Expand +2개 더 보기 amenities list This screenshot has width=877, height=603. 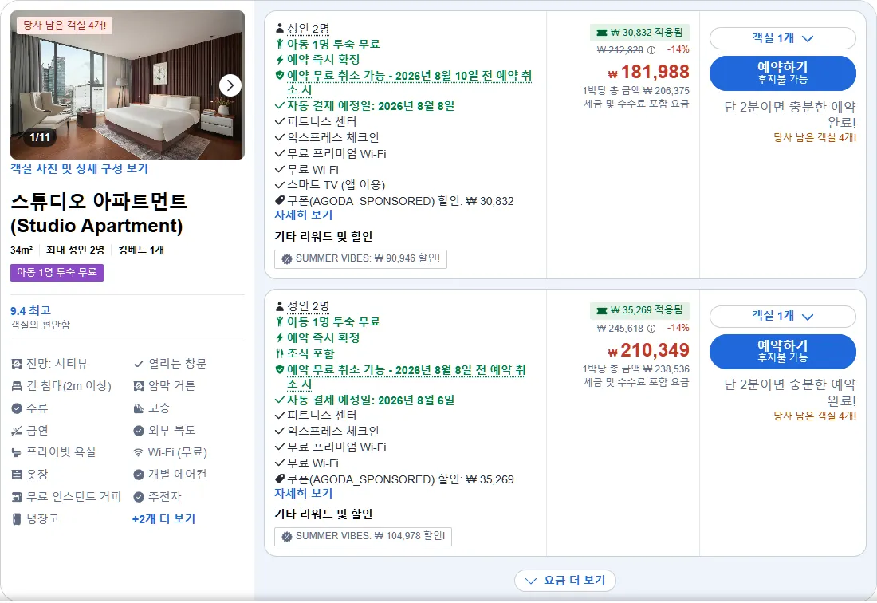click(164, 518)
